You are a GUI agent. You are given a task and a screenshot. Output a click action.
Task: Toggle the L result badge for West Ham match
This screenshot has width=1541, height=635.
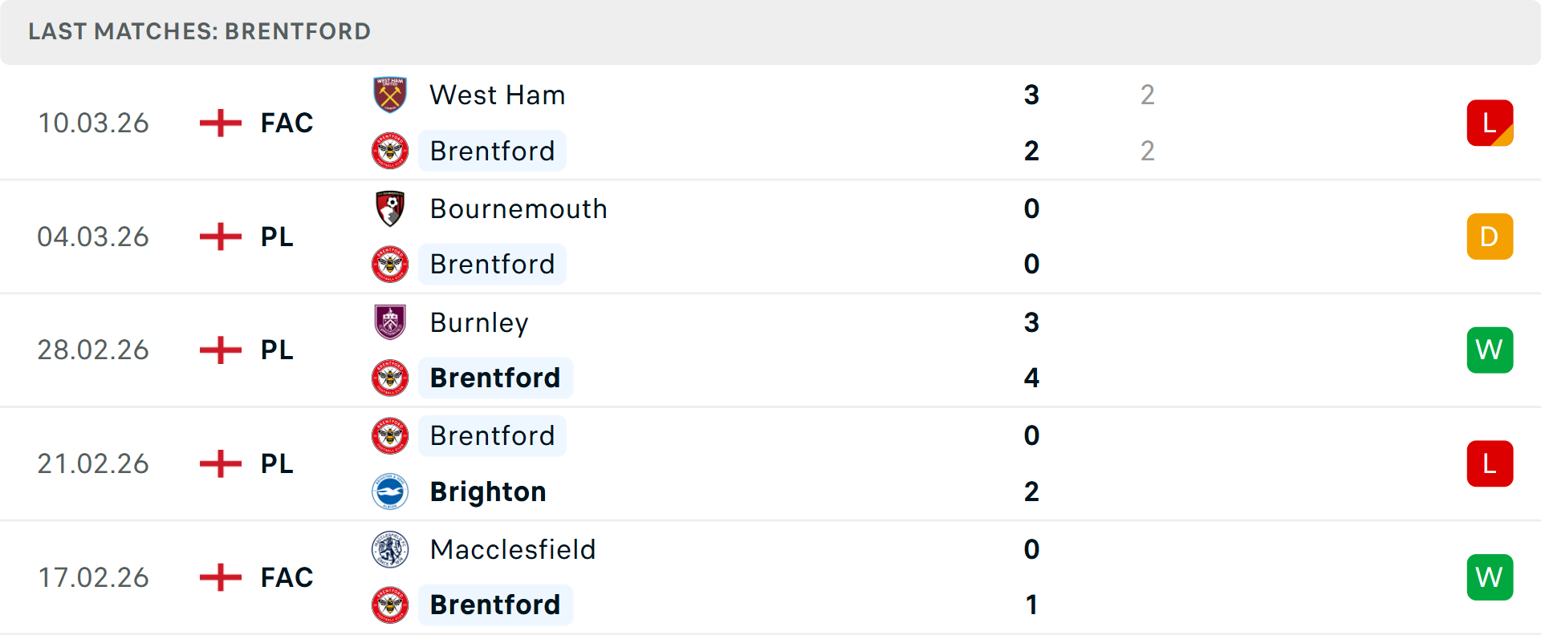click(x=1490, y=123)
